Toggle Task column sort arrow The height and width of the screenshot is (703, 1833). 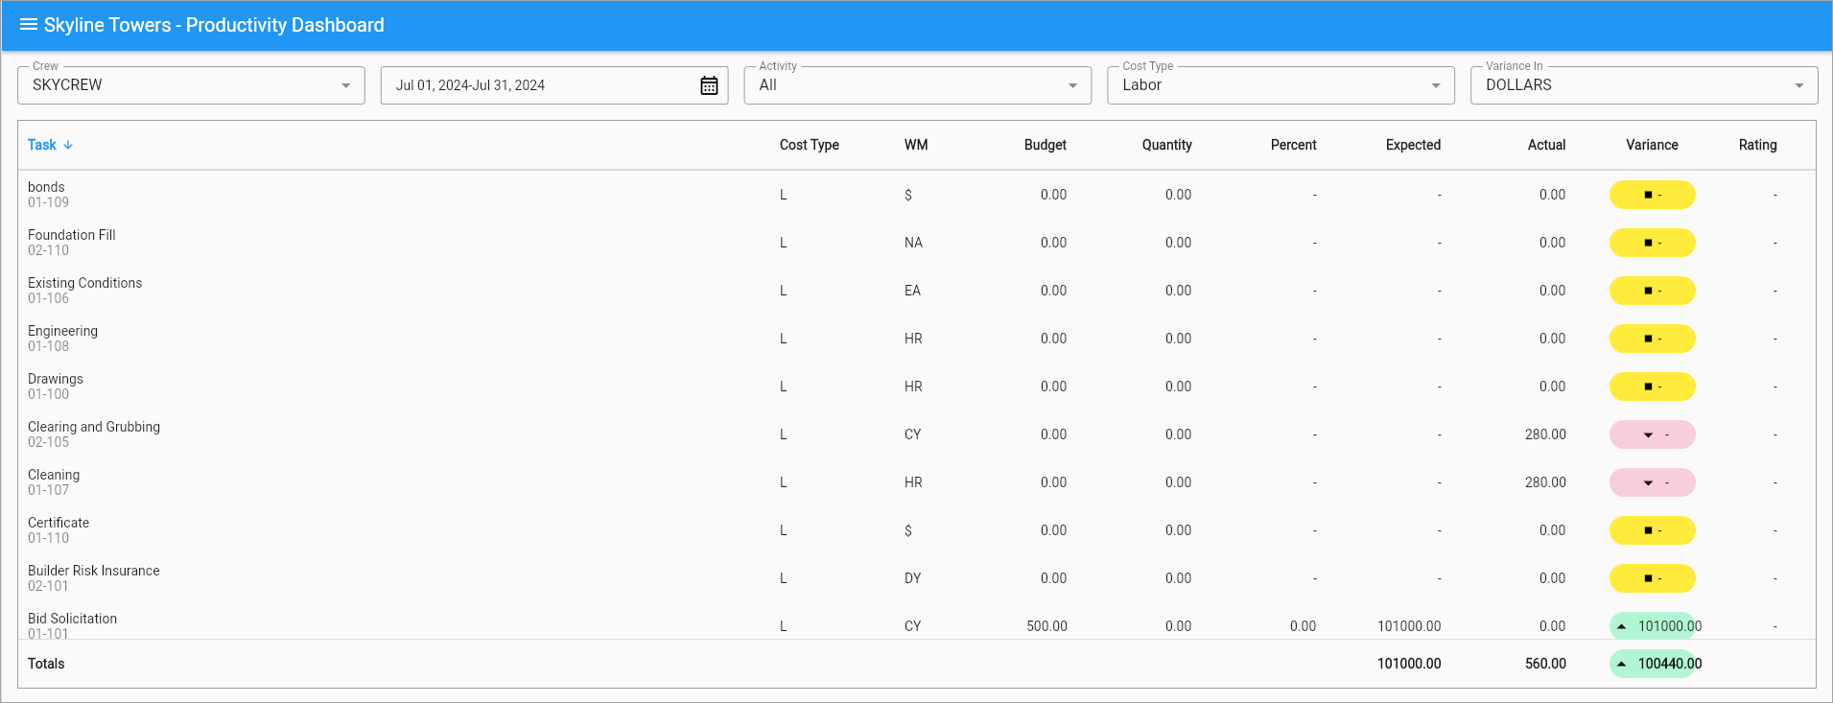click(68, 145)
